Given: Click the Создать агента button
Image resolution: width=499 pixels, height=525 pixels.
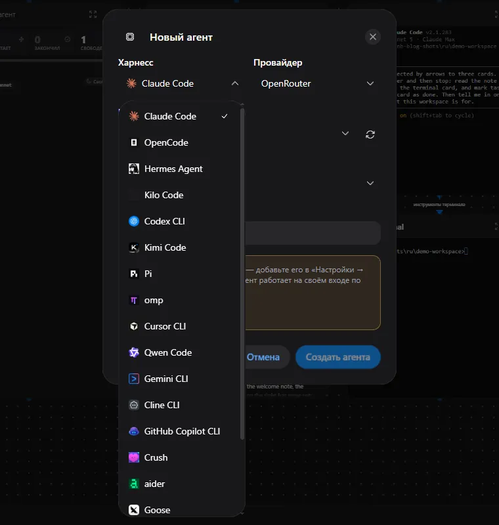Looking at the screenshot, I should (338, 357).
